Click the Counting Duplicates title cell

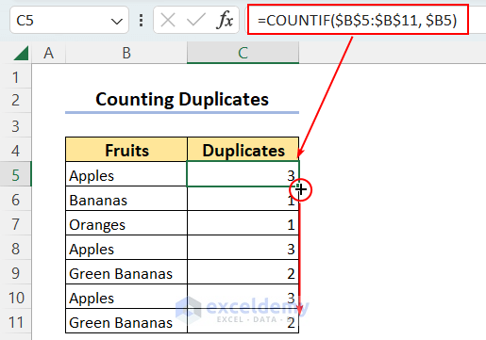coord(182,100)
